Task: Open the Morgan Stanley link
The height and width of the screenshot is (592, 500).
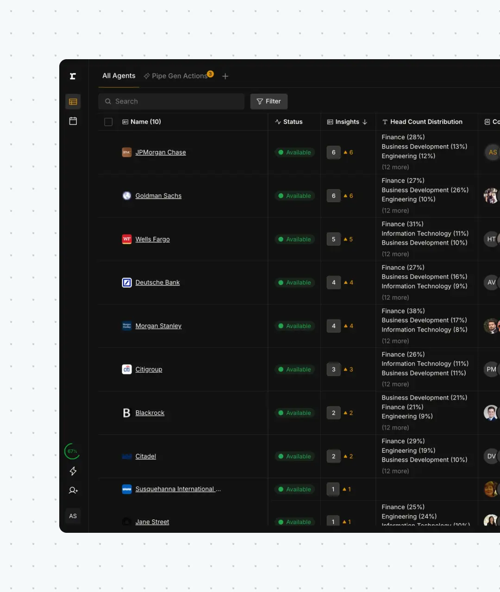Action: click(x=158, y=326)
